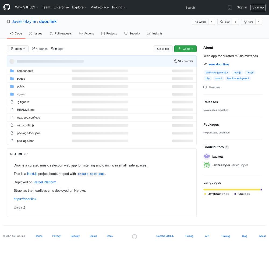Click the jszynett contributor avatar
This screenshot has width=269, height=269.
click(x=207, y=157)
